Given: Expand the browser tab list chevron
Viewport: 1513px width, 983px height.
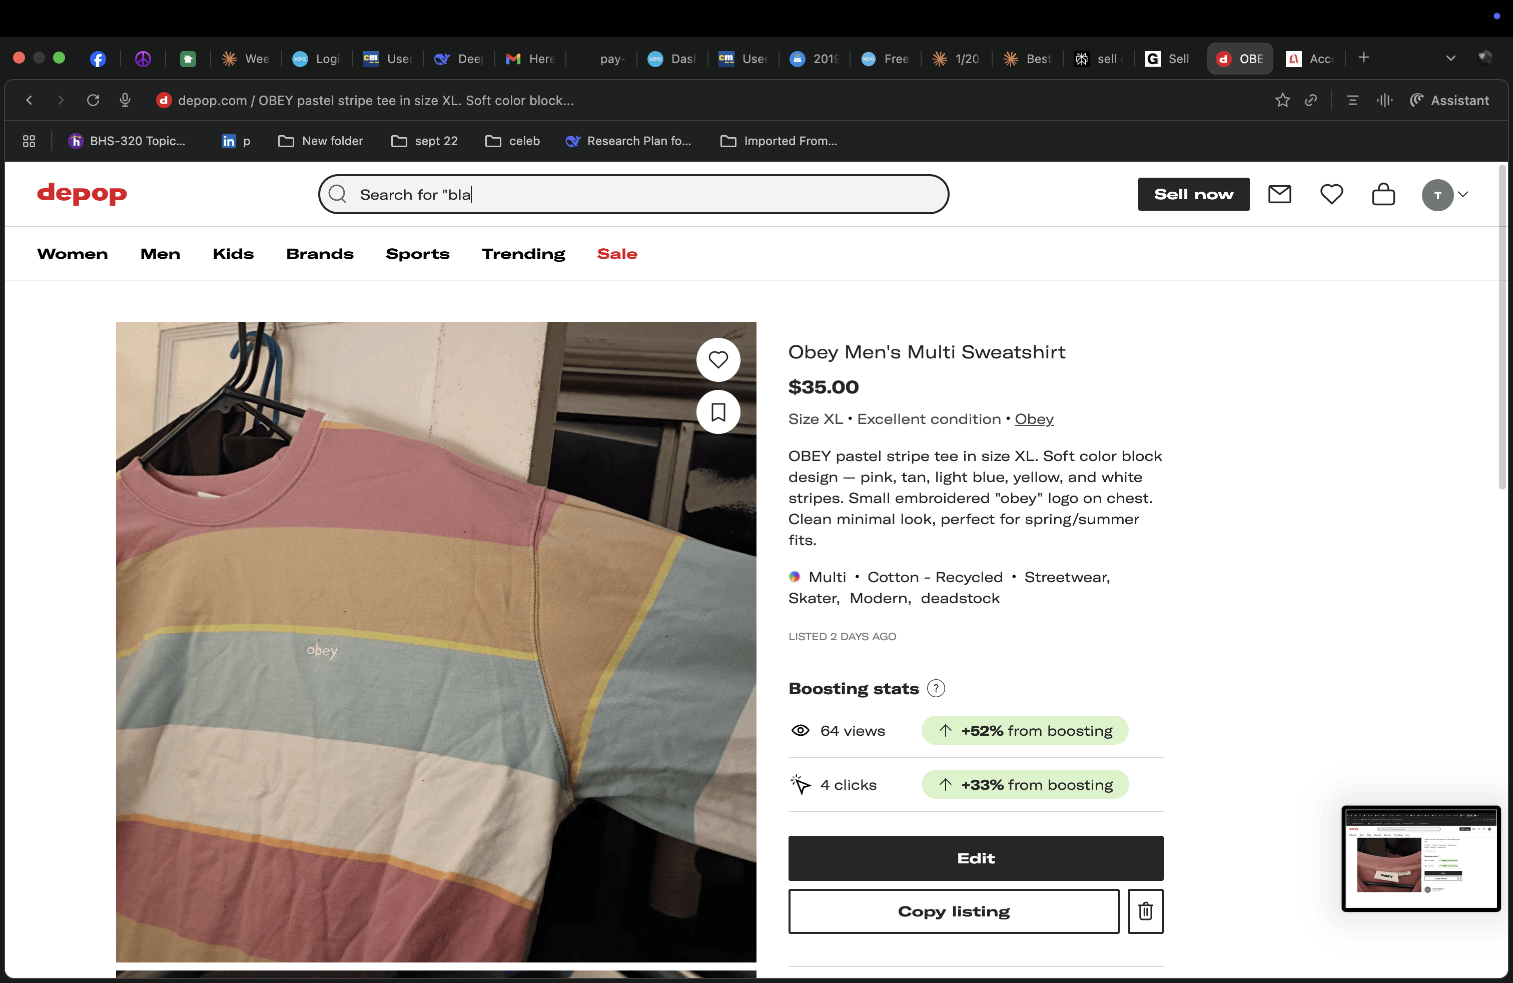Looking at the screenshot, I should point(1450,58).
